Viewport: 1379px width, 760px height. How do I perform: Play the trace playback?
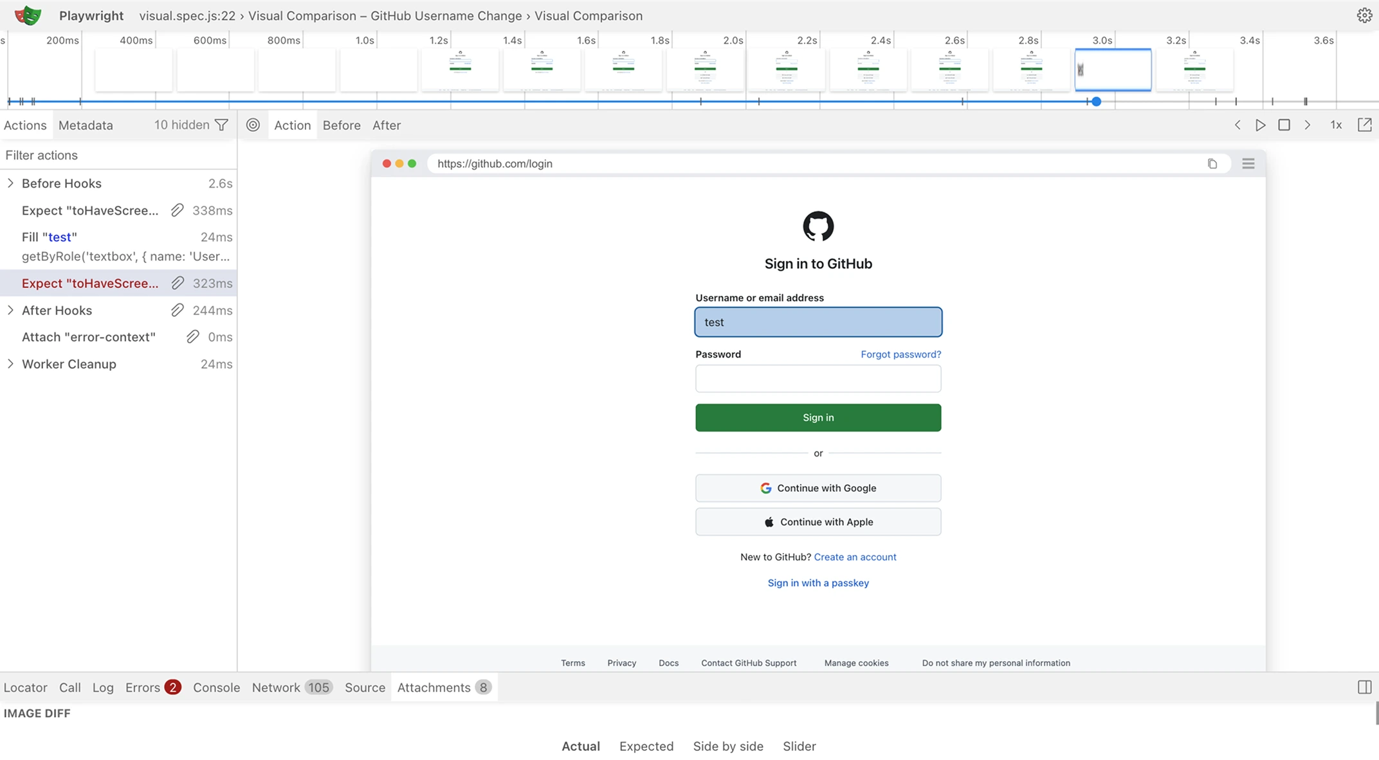point(1261,125)
